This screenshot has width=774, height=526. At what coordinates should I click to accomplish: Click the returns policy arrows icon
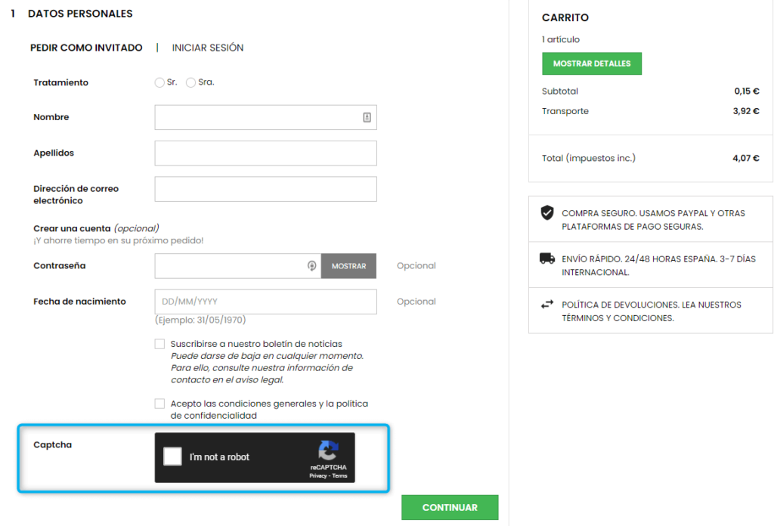[547, 305]
